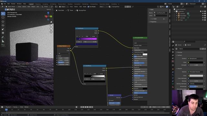This screenshot has height=116, width=207.
Task: Toggle Collection visibility eye in Outliner
Action: pyautogui.click(x=203, y=12)
